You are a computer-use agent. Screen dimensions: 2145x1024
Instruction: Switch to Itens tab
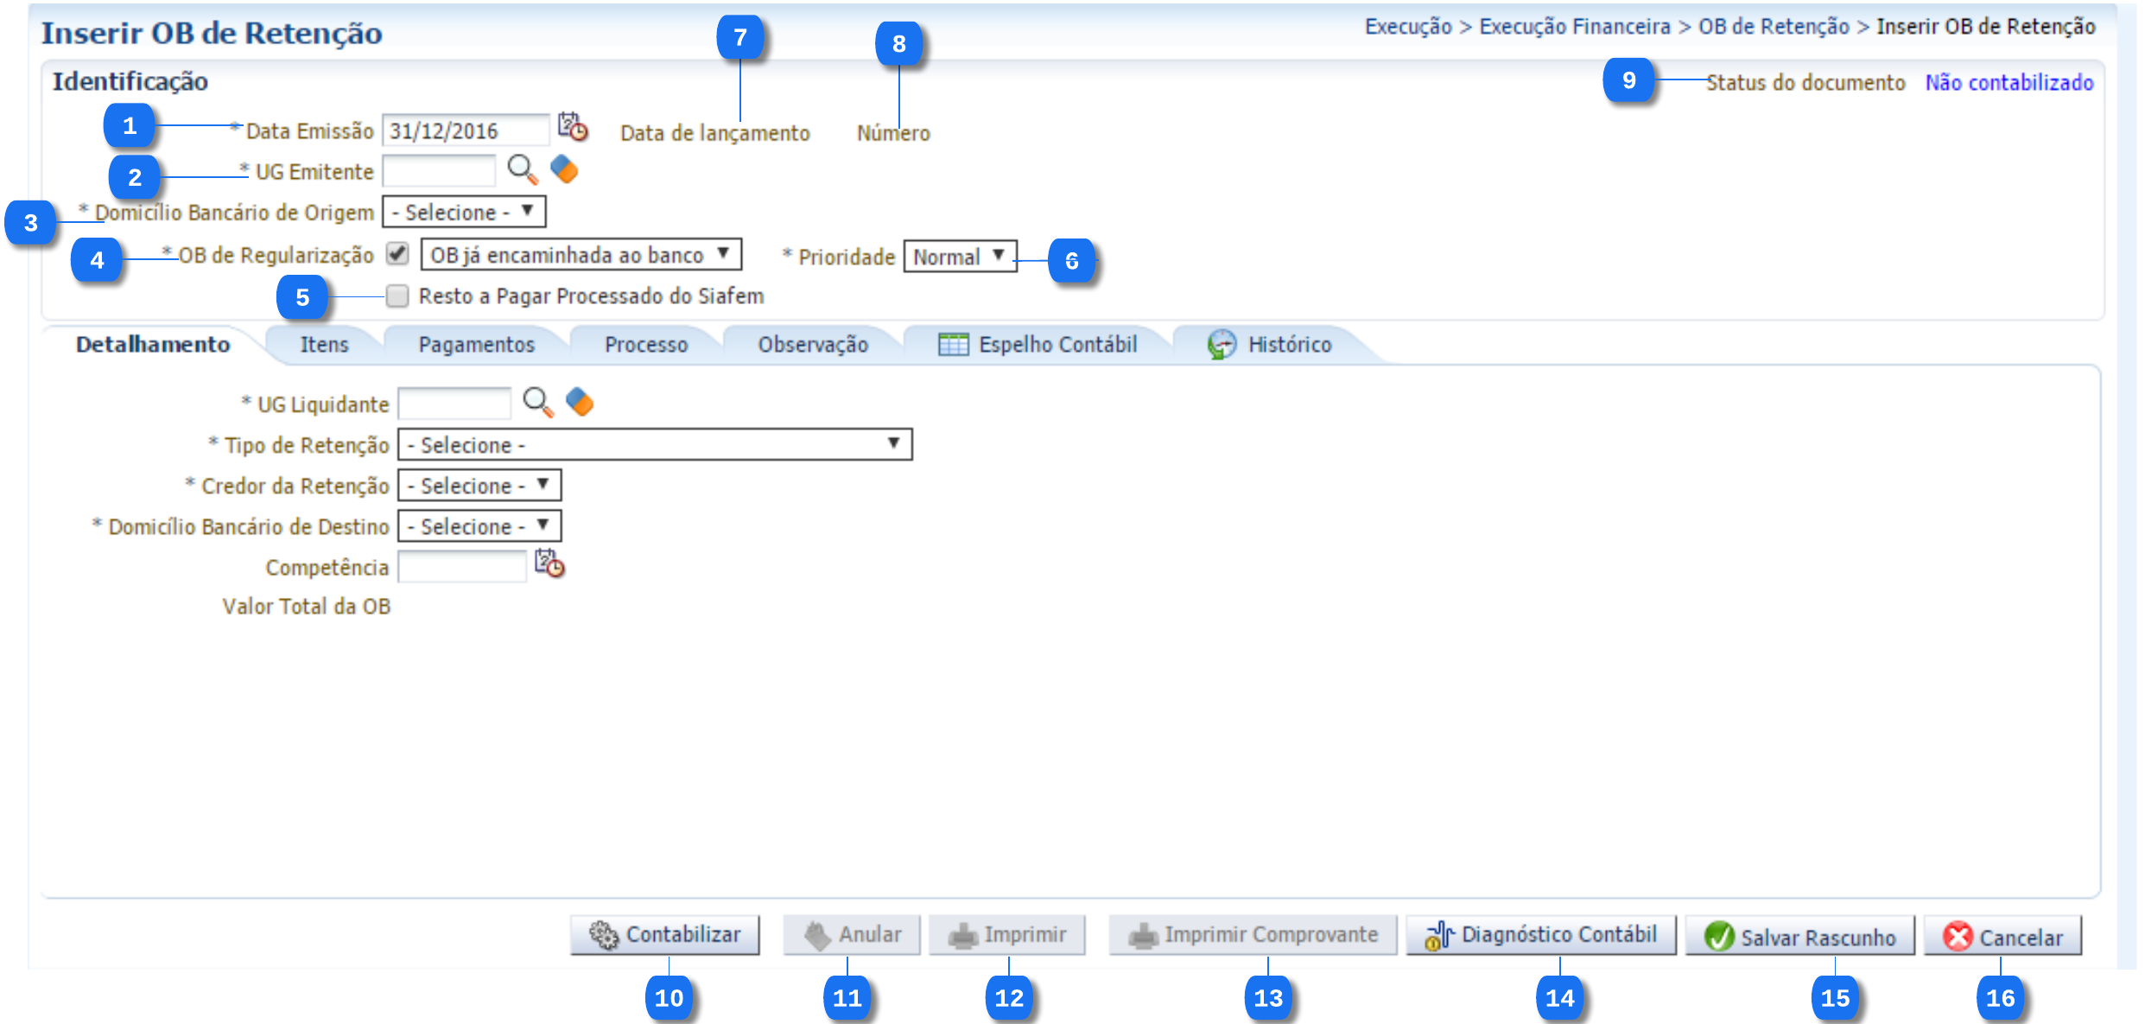coord(324,345)
